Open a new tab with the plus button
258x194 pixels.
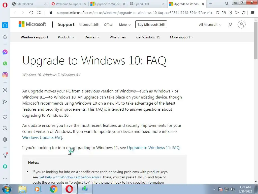point(210,4)
